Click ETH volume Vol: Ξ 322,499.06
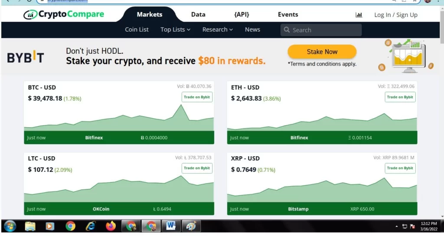The height and width of the screenshot is (250, 444). (x=396, y=86)
